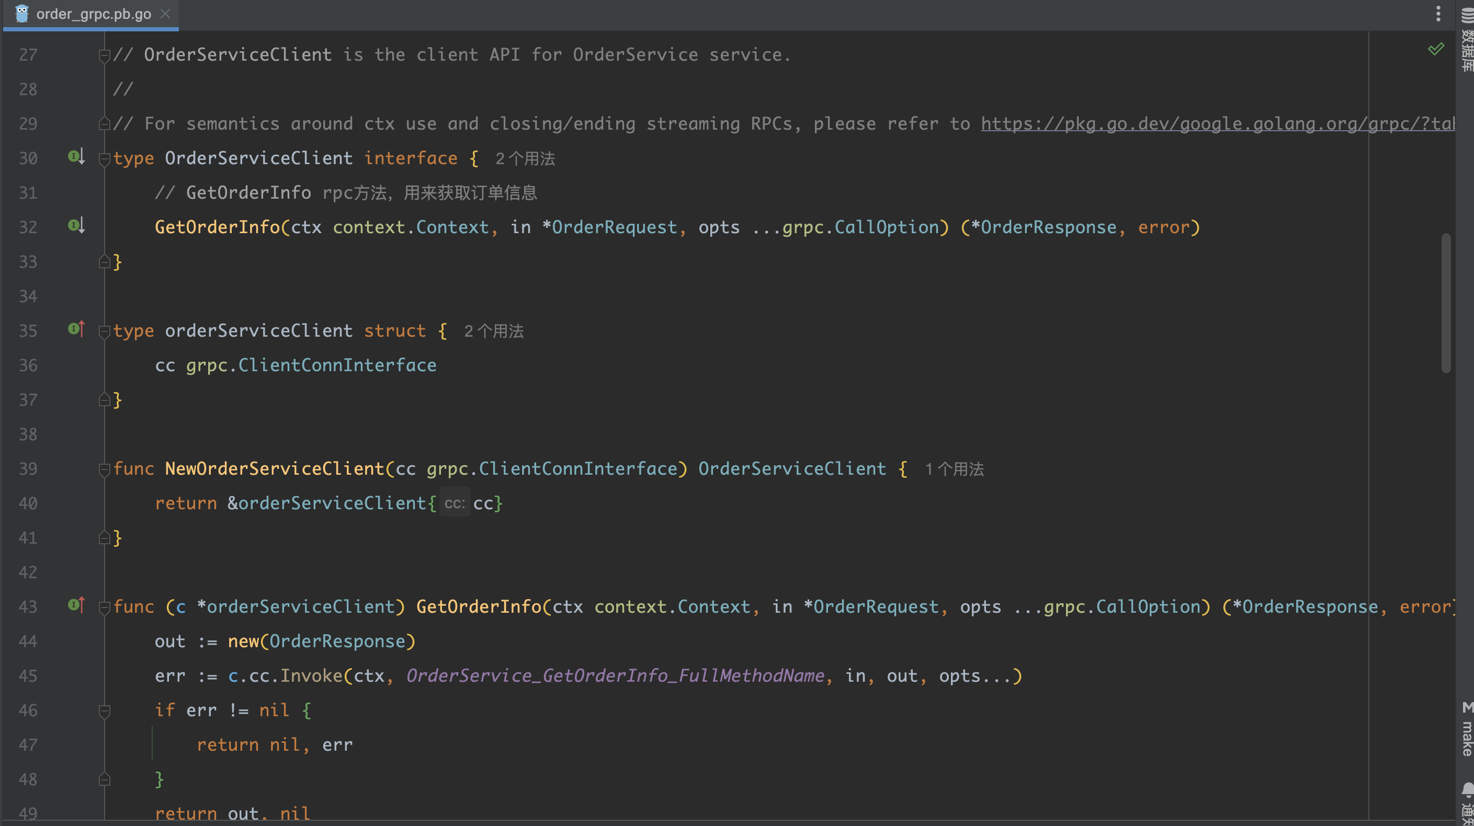
Task: Click fold end marker on line 29
Action: (x=104, y=123)
